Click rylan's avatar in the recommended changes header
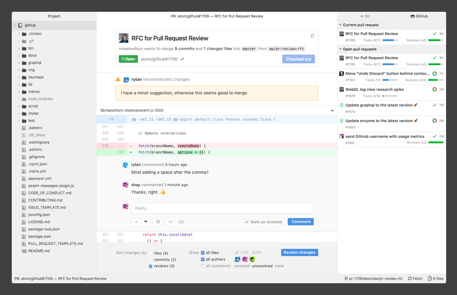Screen dimensions: 457x295 tap(126, 80)
